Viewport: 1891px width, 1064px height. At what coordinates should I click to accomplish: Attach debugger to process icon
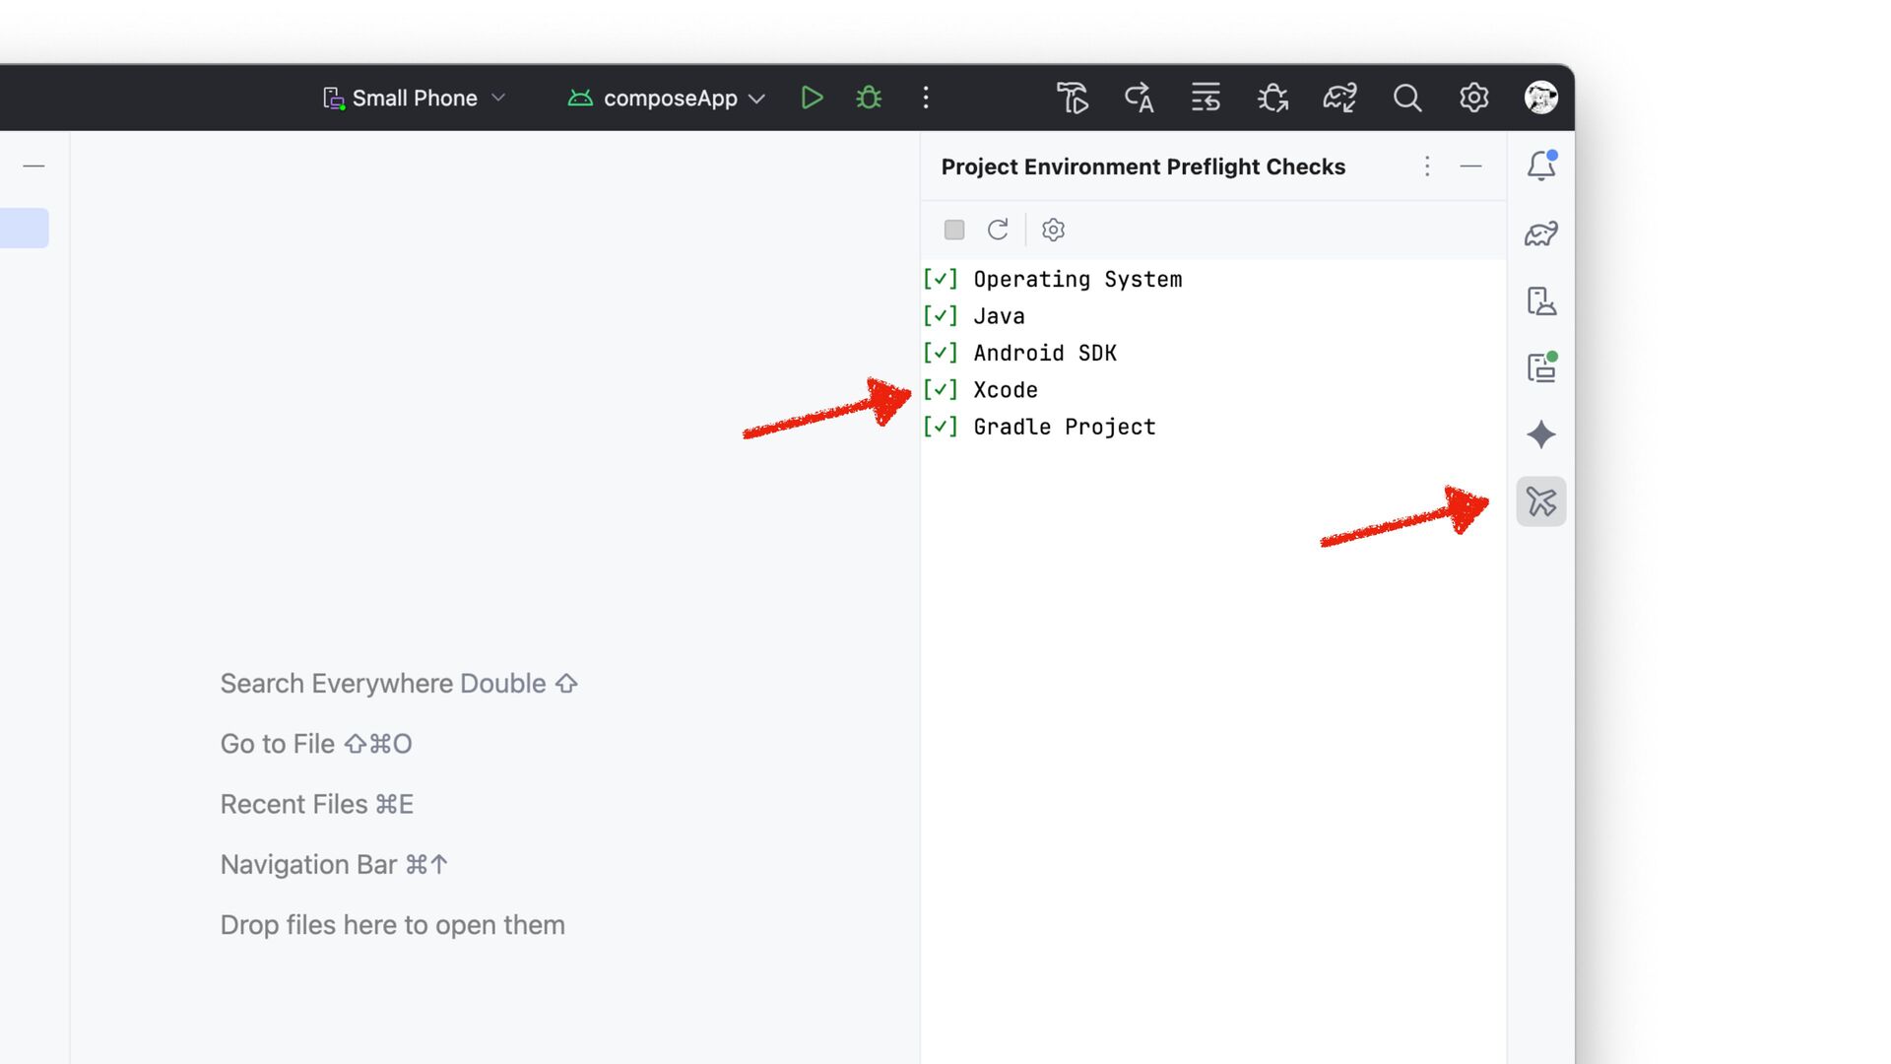(x=1272, y=98)
